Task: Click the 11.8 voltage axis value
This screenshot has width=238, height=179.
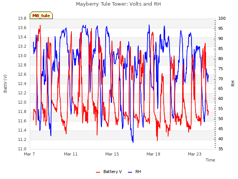Action: click(22, 112)
